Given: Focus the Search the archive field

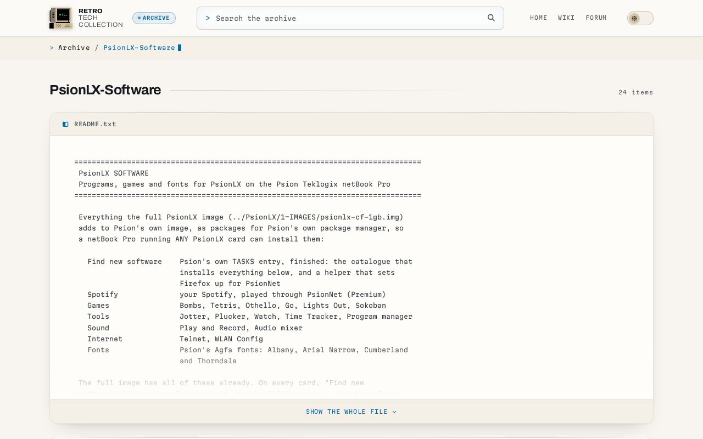Looking at the screenshot, I should [350, 18].
